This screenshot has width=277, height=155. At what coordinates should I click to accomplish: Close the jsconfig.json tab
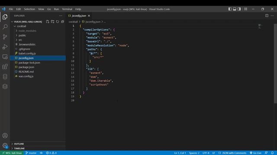(x=89, y=15)
